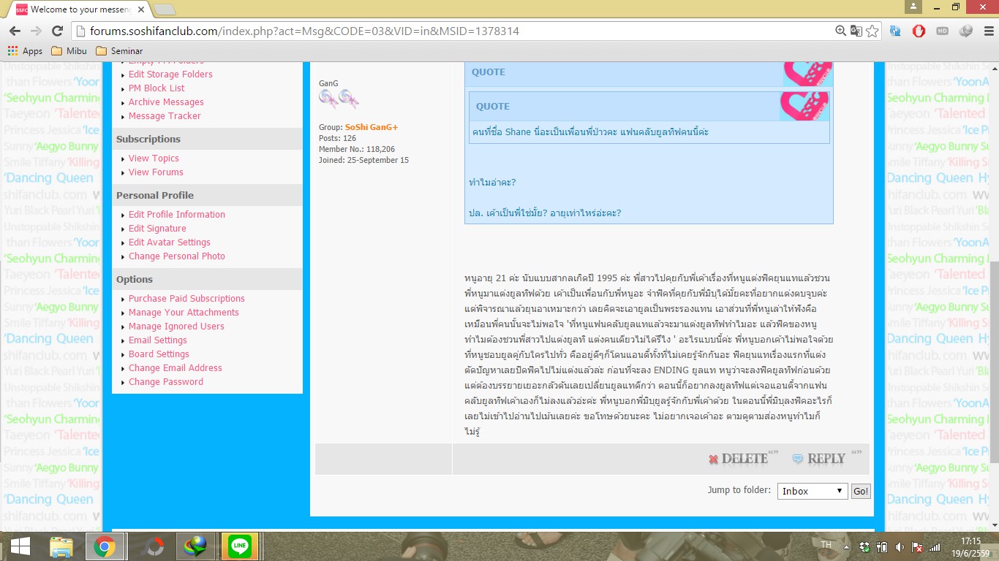Open the PM Block List
Screen dimensions: 999x561
pyautogui.click(x=157, y=88)
